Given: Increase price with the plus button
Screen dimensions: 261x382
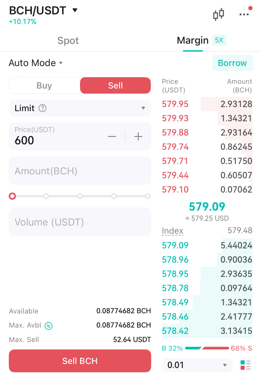Looking at the screenshot, I should [x=138, y=136].
